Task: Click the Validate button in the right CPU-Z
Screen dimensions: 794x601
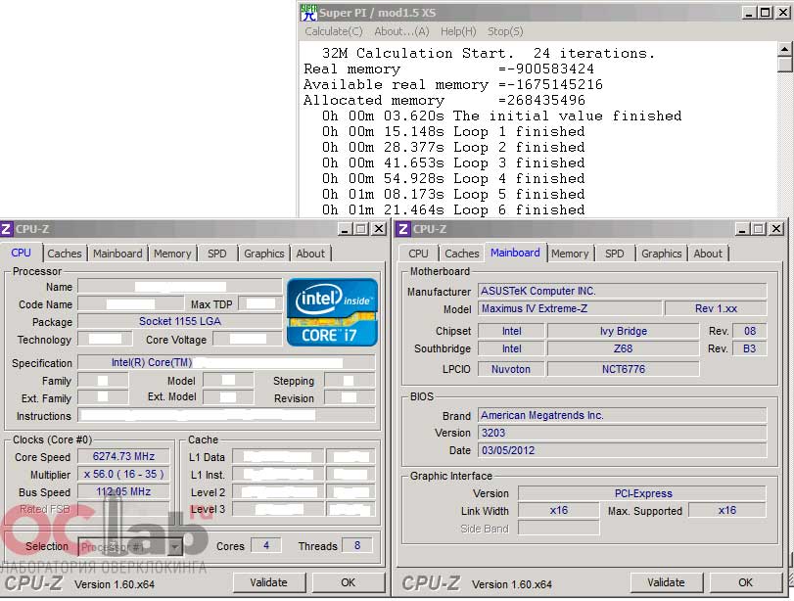Action: [667, 581]
